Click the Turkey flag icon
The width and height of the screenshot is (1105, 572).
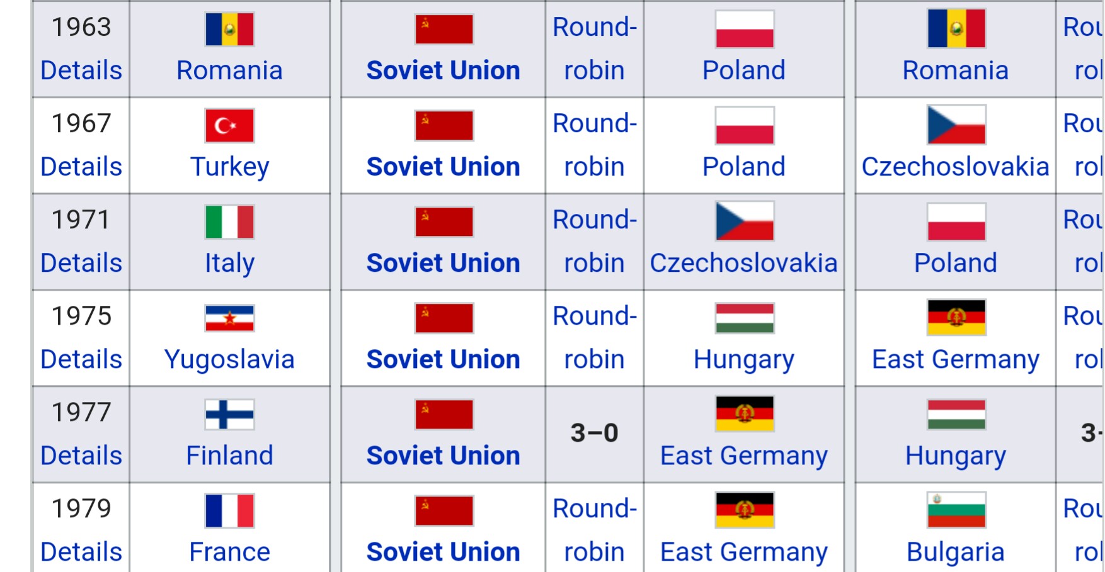coord(229,126)
